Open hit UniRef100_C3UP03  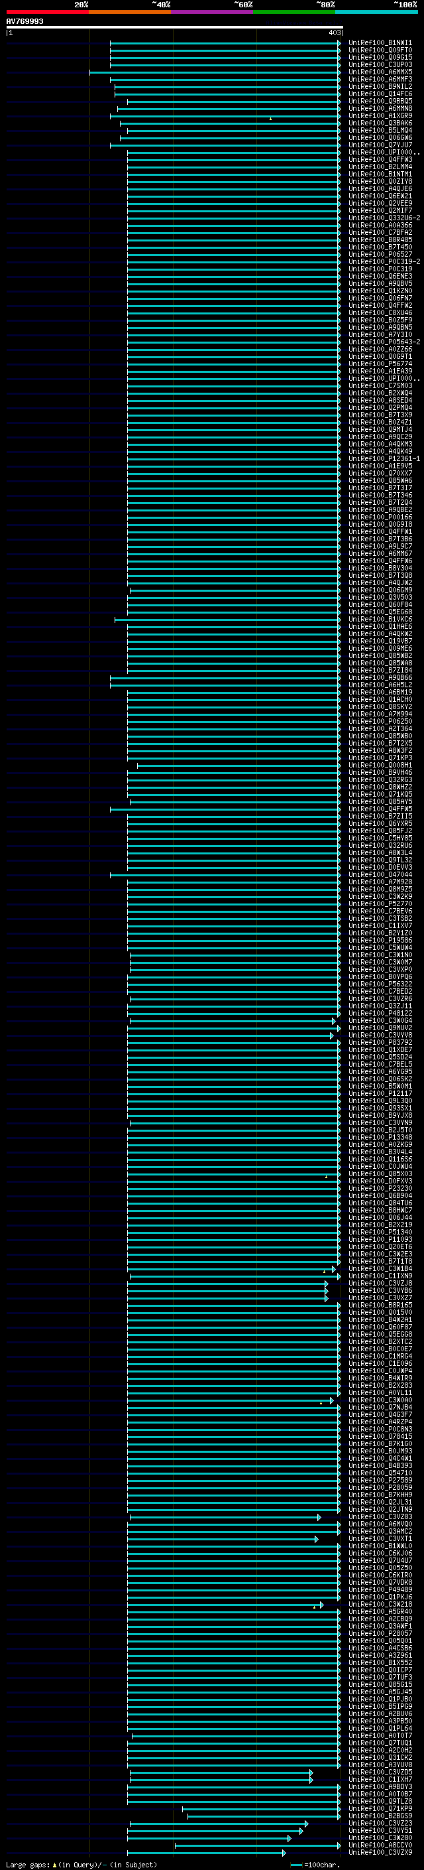380,64
